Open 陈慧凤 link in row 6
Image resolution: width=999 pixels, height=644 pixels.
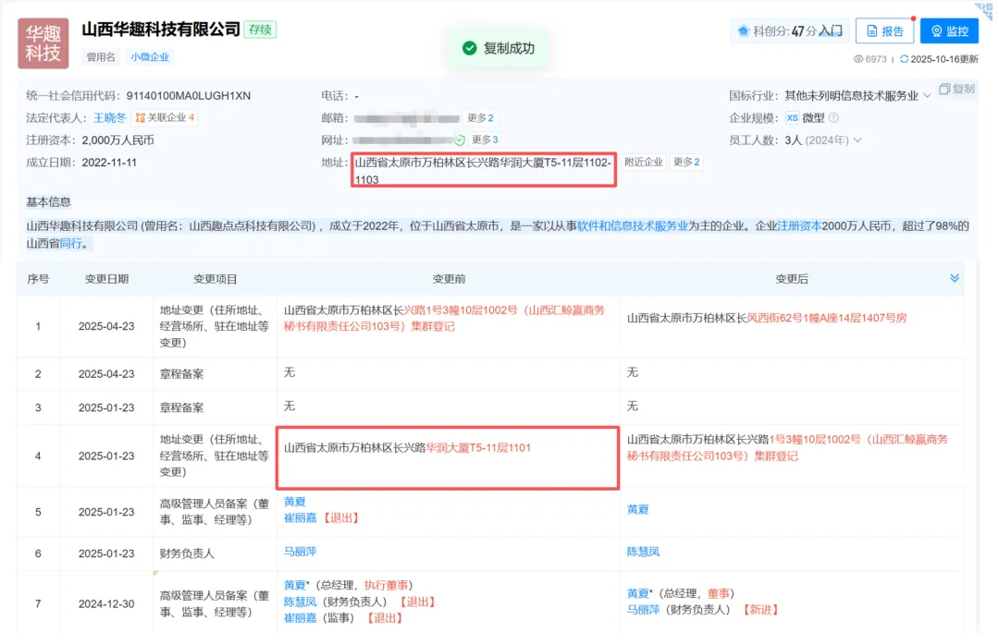click(x=644, y=552)
